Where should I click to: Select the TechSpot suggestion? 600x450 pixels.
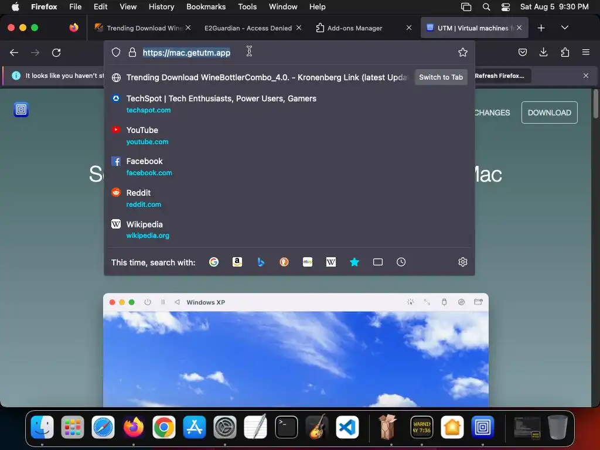[289, 104]
